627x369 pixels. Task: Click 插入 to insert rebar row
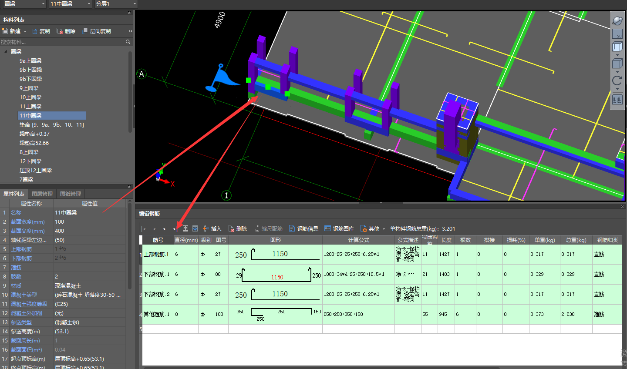click(212, 228)
